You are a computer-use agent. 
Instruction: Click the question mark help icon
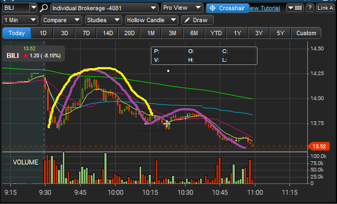coord(310,8)
